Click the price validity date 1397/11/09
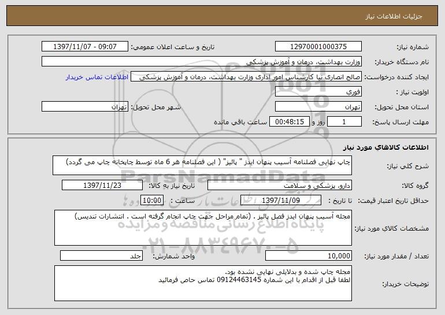Image resolution: width=445 pixels, height=315 pixels. click(x=281, y=201)
